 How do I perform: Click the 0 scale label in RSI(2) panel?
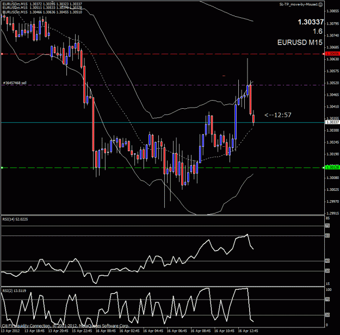coord(327,325)
